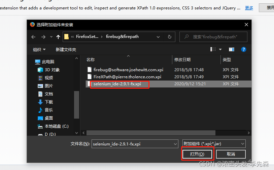Click the 打开(O) button

197,154
